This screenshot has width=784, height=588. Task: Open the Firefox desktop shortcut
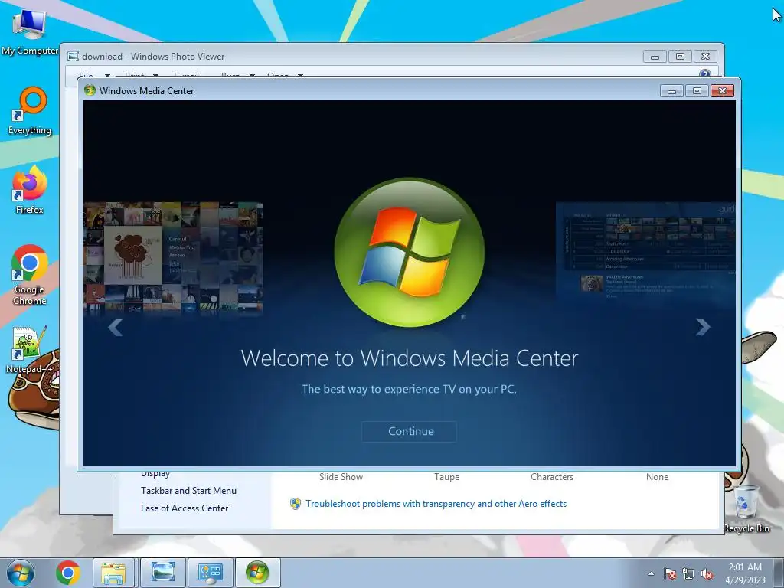click(30, 191)
